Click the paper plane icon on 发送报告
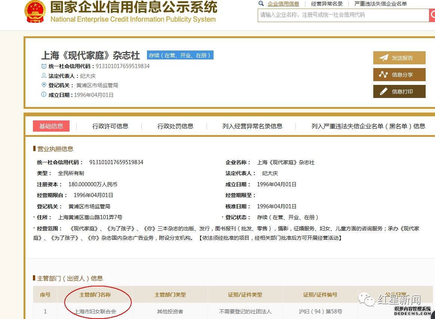This screenshot has height=319, width=435. click(384, 58)
